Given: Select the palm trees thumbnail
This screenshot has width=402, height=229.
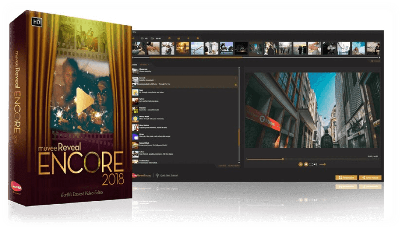Looking at the screenshot, I should tap(226, 48).
